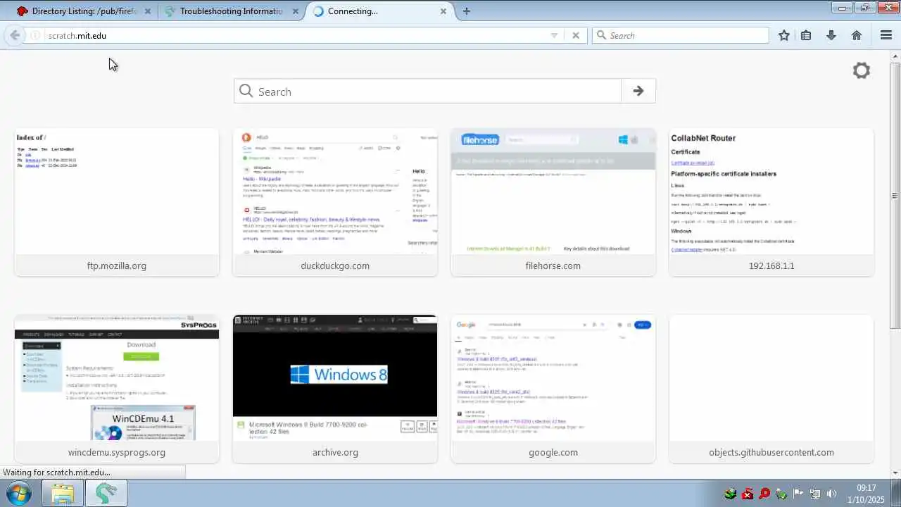Switch to Troubleshooting Information tab
The width and height of the screenshot is (901, 507).
pyautogui.click(x=231, y=11)
